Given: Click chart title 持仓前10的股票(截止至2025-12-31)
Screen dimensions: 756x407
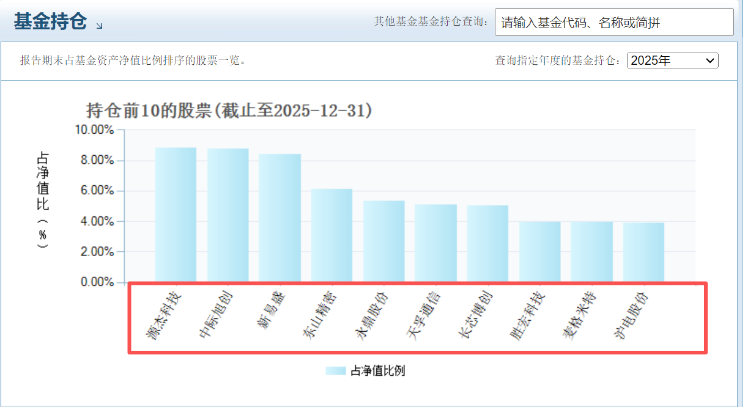Looking at the screenshot, I should point(229,111).
